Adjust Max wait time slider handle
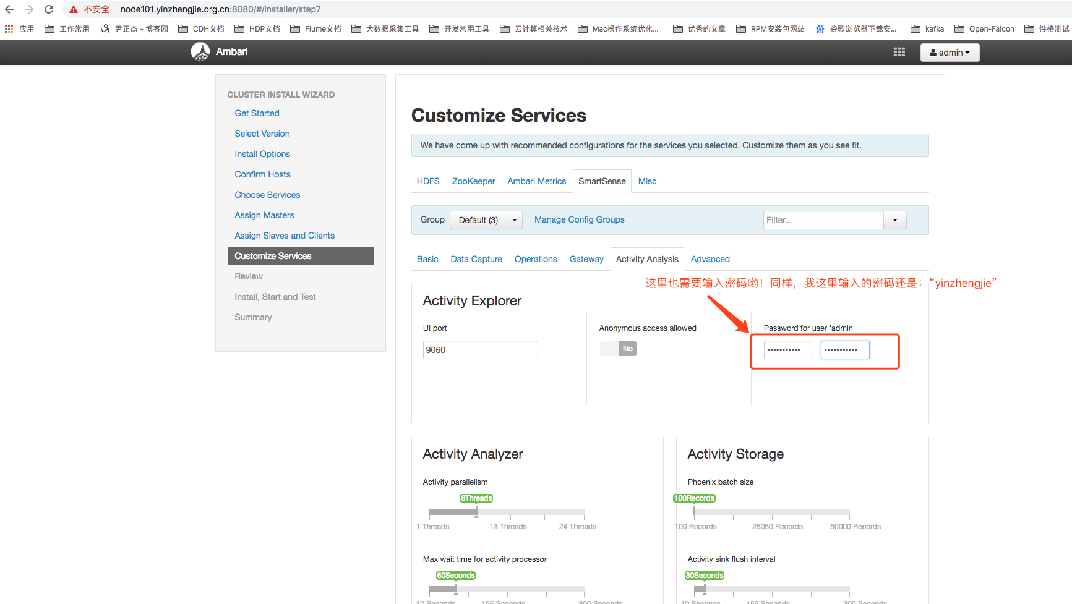 click(x=456, y=589)
